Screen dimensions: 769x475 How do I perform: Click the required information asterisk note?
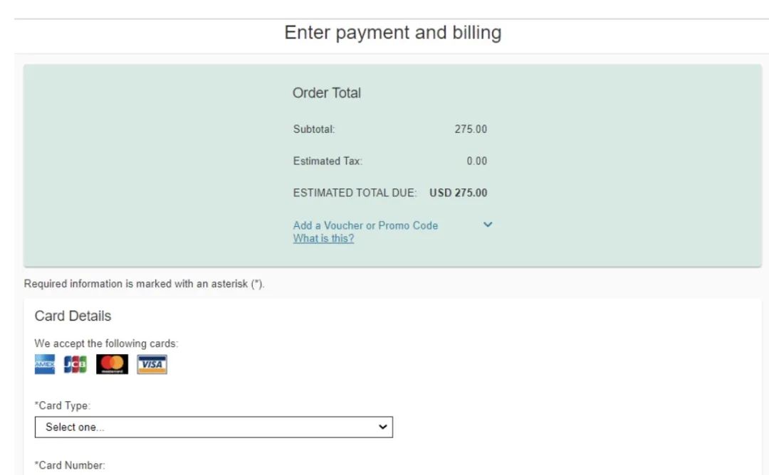point(144,284)
